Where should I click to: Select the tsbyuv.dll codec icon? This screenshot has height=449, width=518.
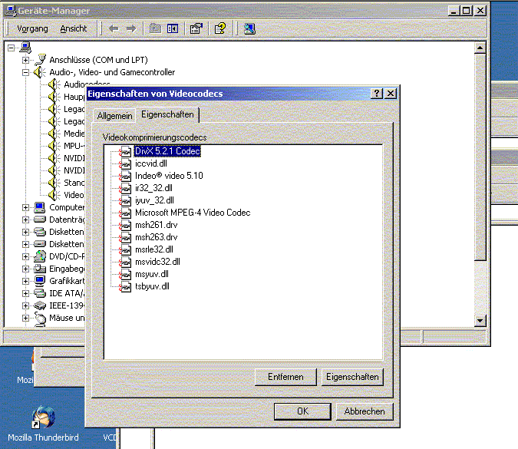pos(125,287)
